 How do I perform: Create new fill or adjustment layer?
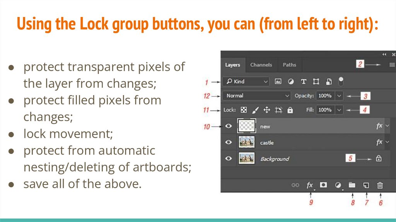(x=338, y=185)
